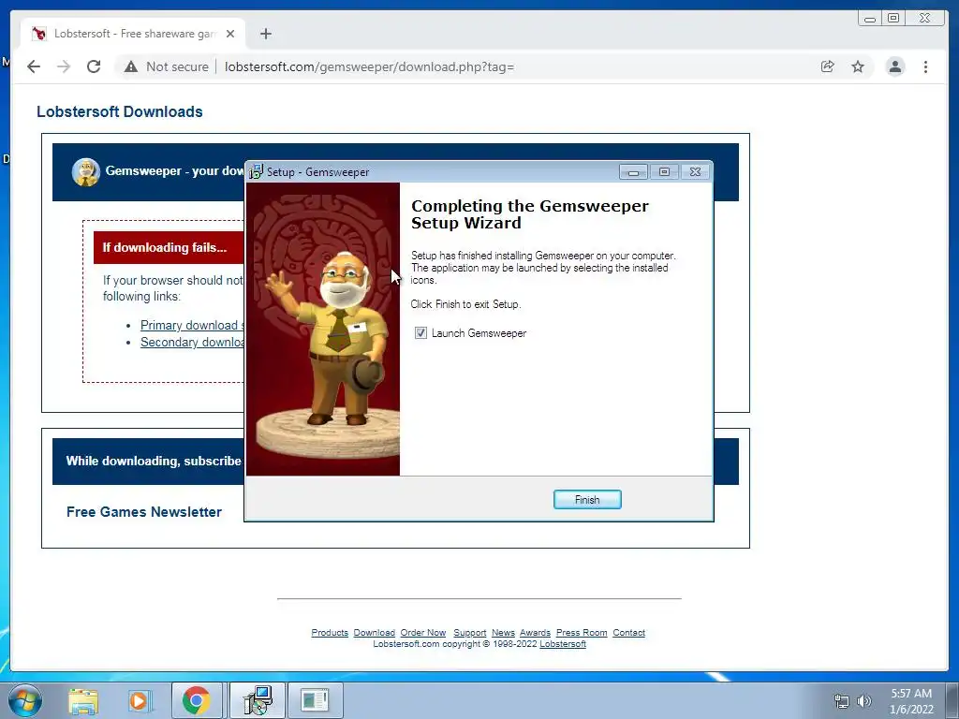The image size is (959, 719).
Task: Minimize the Setup - Gemsweeper dialog
Action: (x=633, y=172)
